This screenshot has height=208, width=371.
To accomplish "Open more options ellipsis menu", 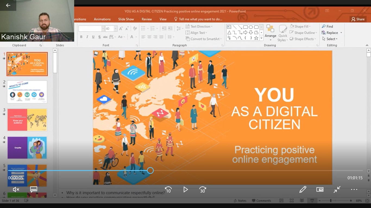I will 354,190.
